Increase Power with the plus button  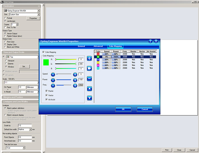point(75,80)
